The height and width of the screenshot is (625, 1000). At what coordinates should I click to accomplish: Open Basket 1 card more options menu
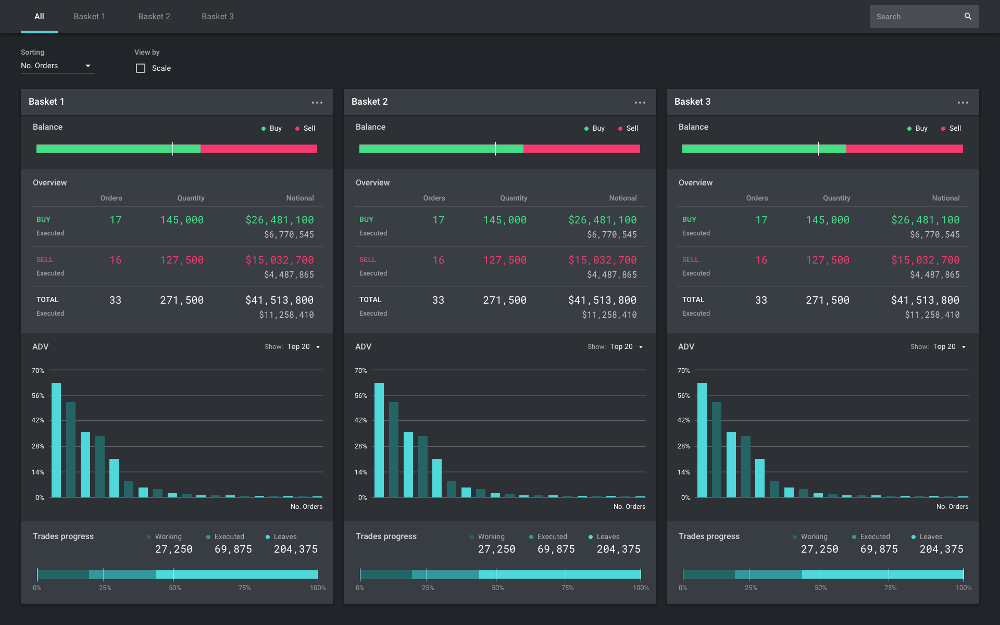(x=317, y=103)
